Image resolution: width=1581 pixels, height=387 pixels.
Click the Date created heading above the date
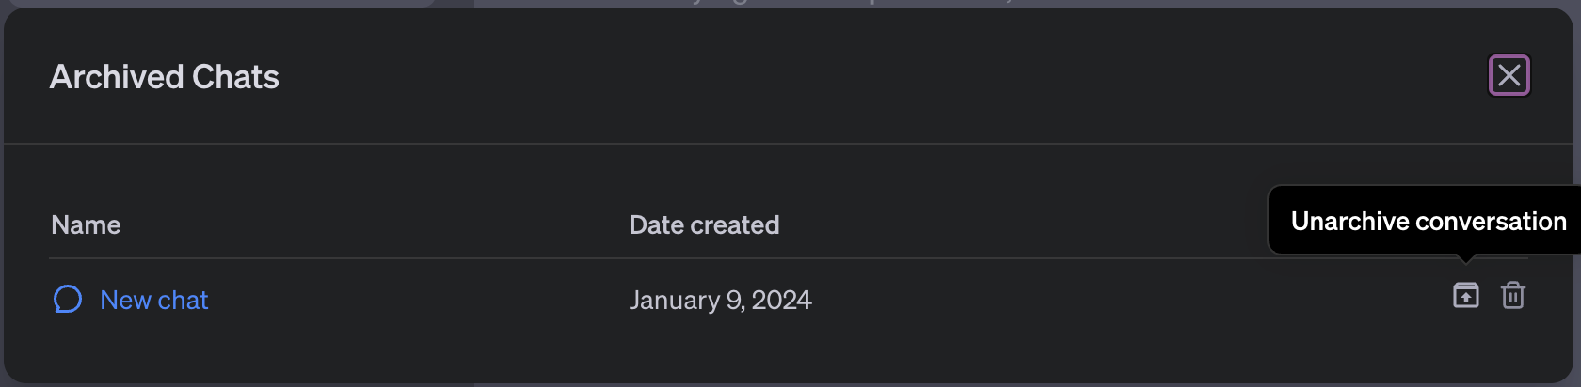(x=704, y=225)
